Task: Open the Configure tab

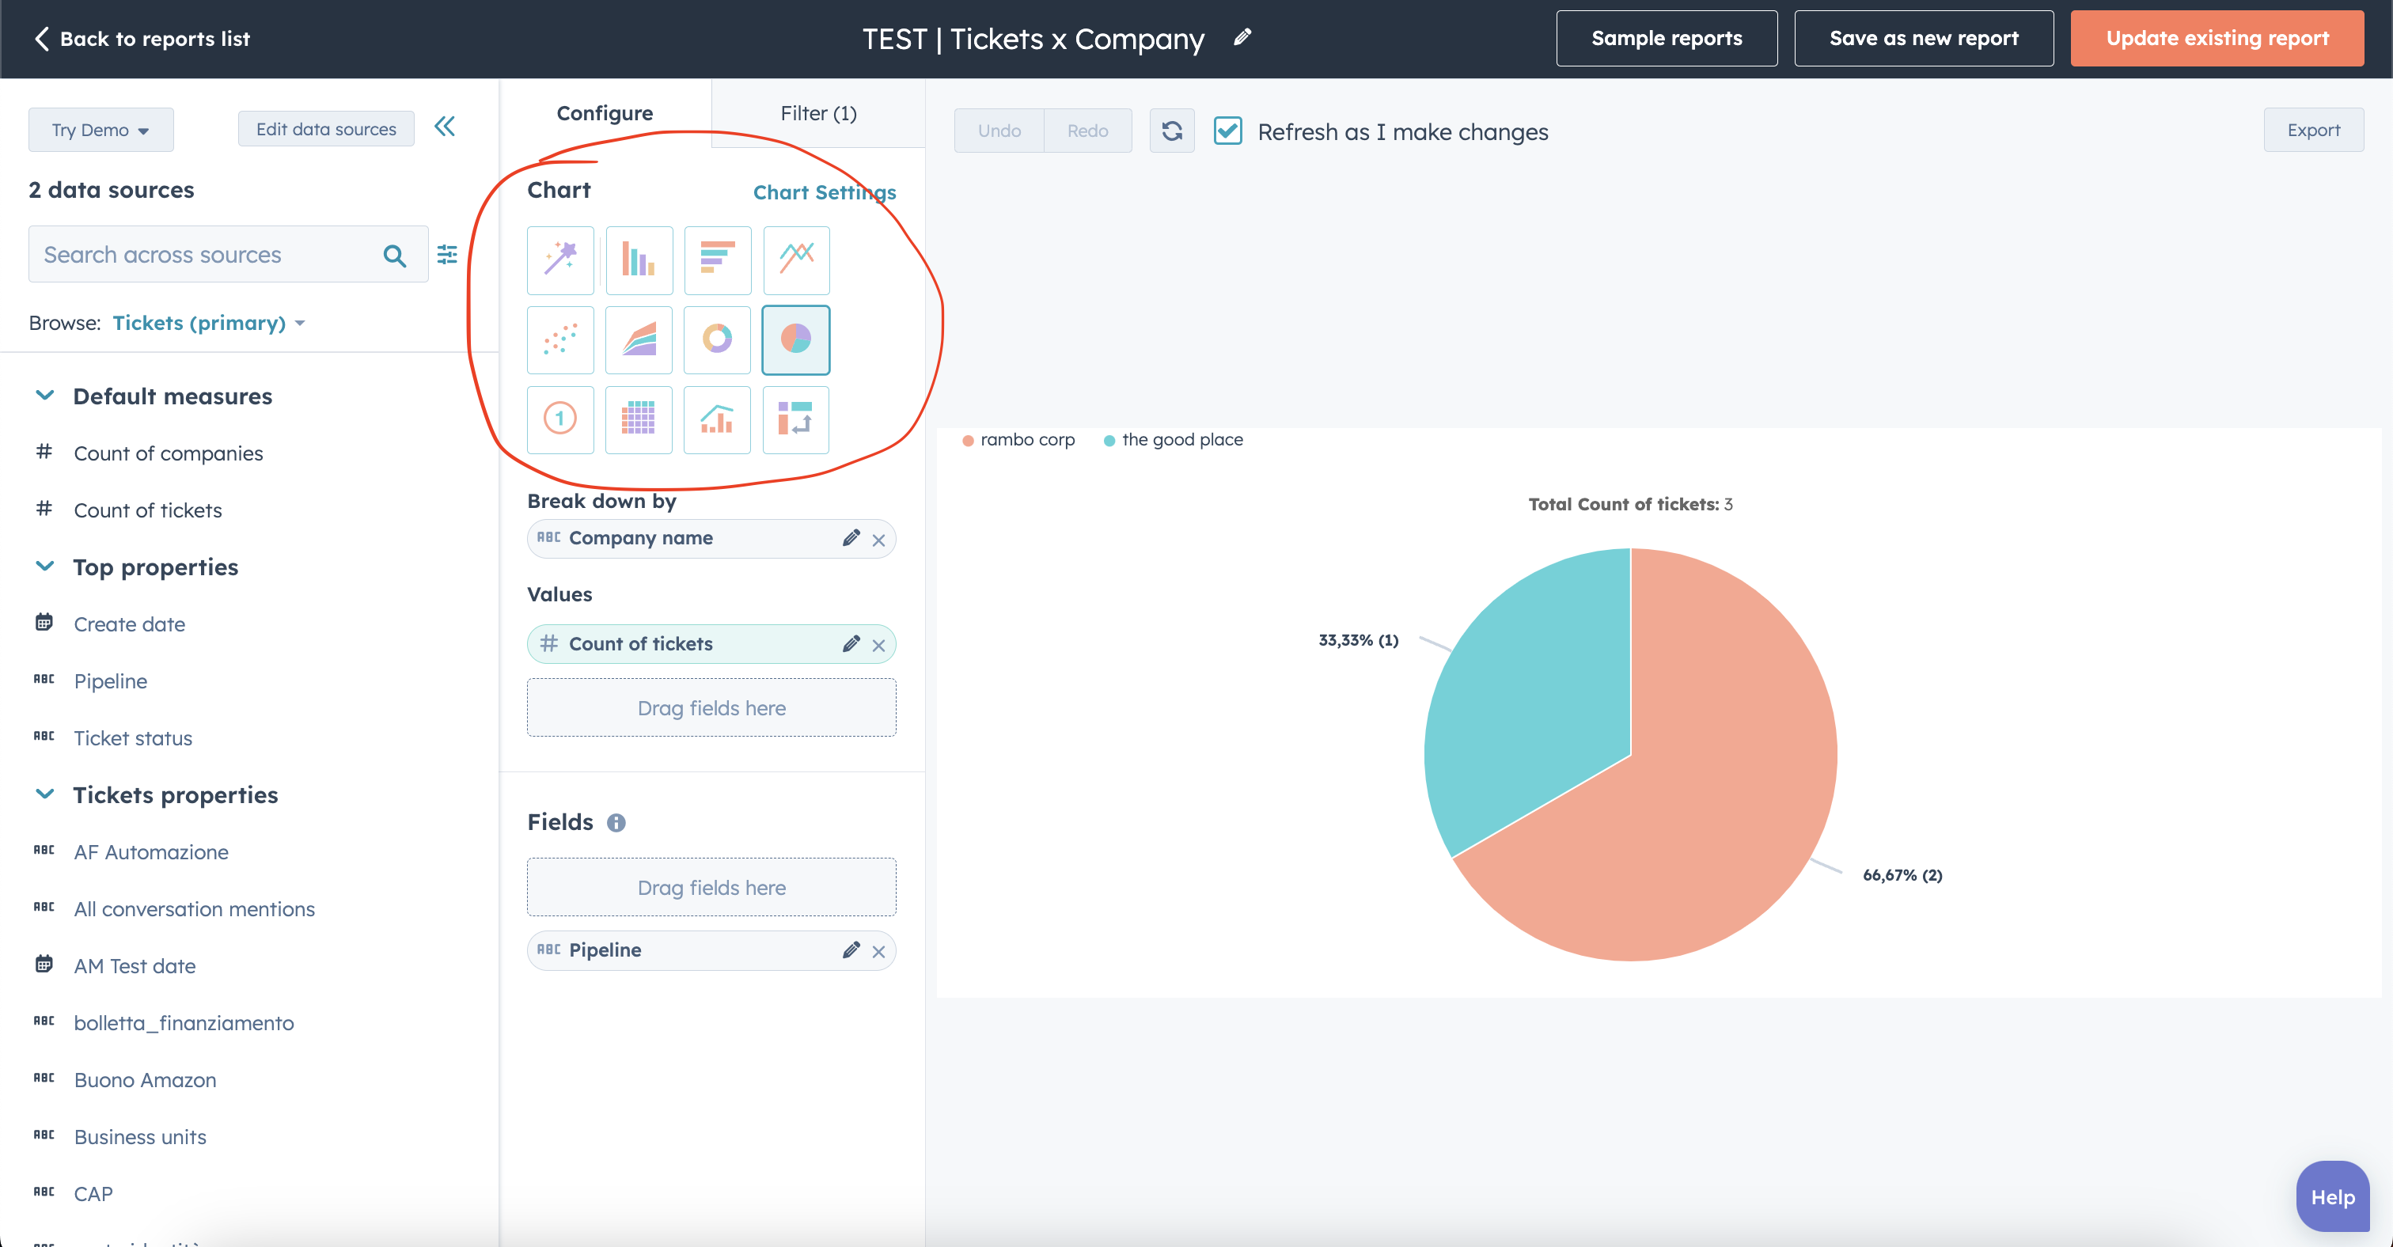Action: pyautogui.click(x=604, y=112)
